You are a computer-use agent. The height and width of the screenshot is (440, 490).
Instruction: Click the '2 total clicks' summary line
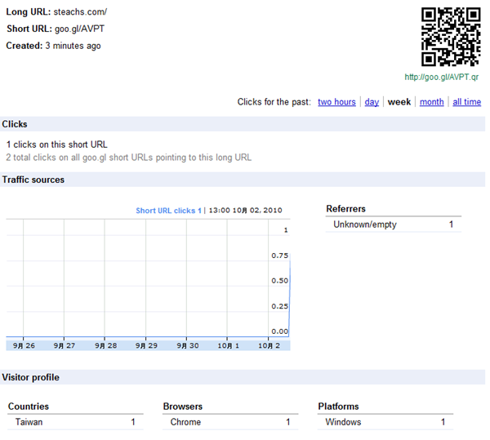[x=129, y=158]
